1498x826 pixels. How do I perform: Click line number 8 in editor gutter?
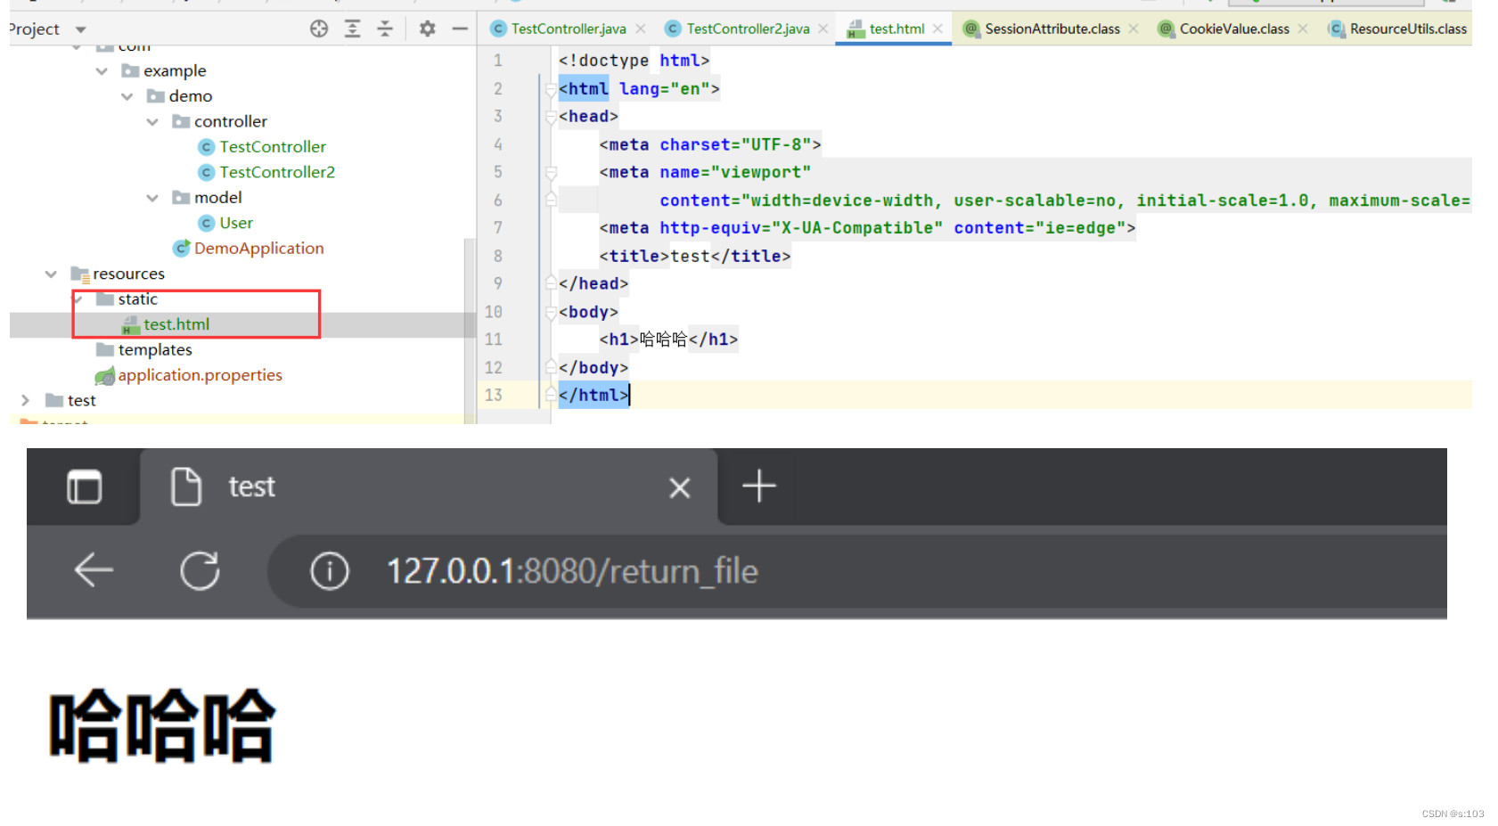[x=498, y=257]
